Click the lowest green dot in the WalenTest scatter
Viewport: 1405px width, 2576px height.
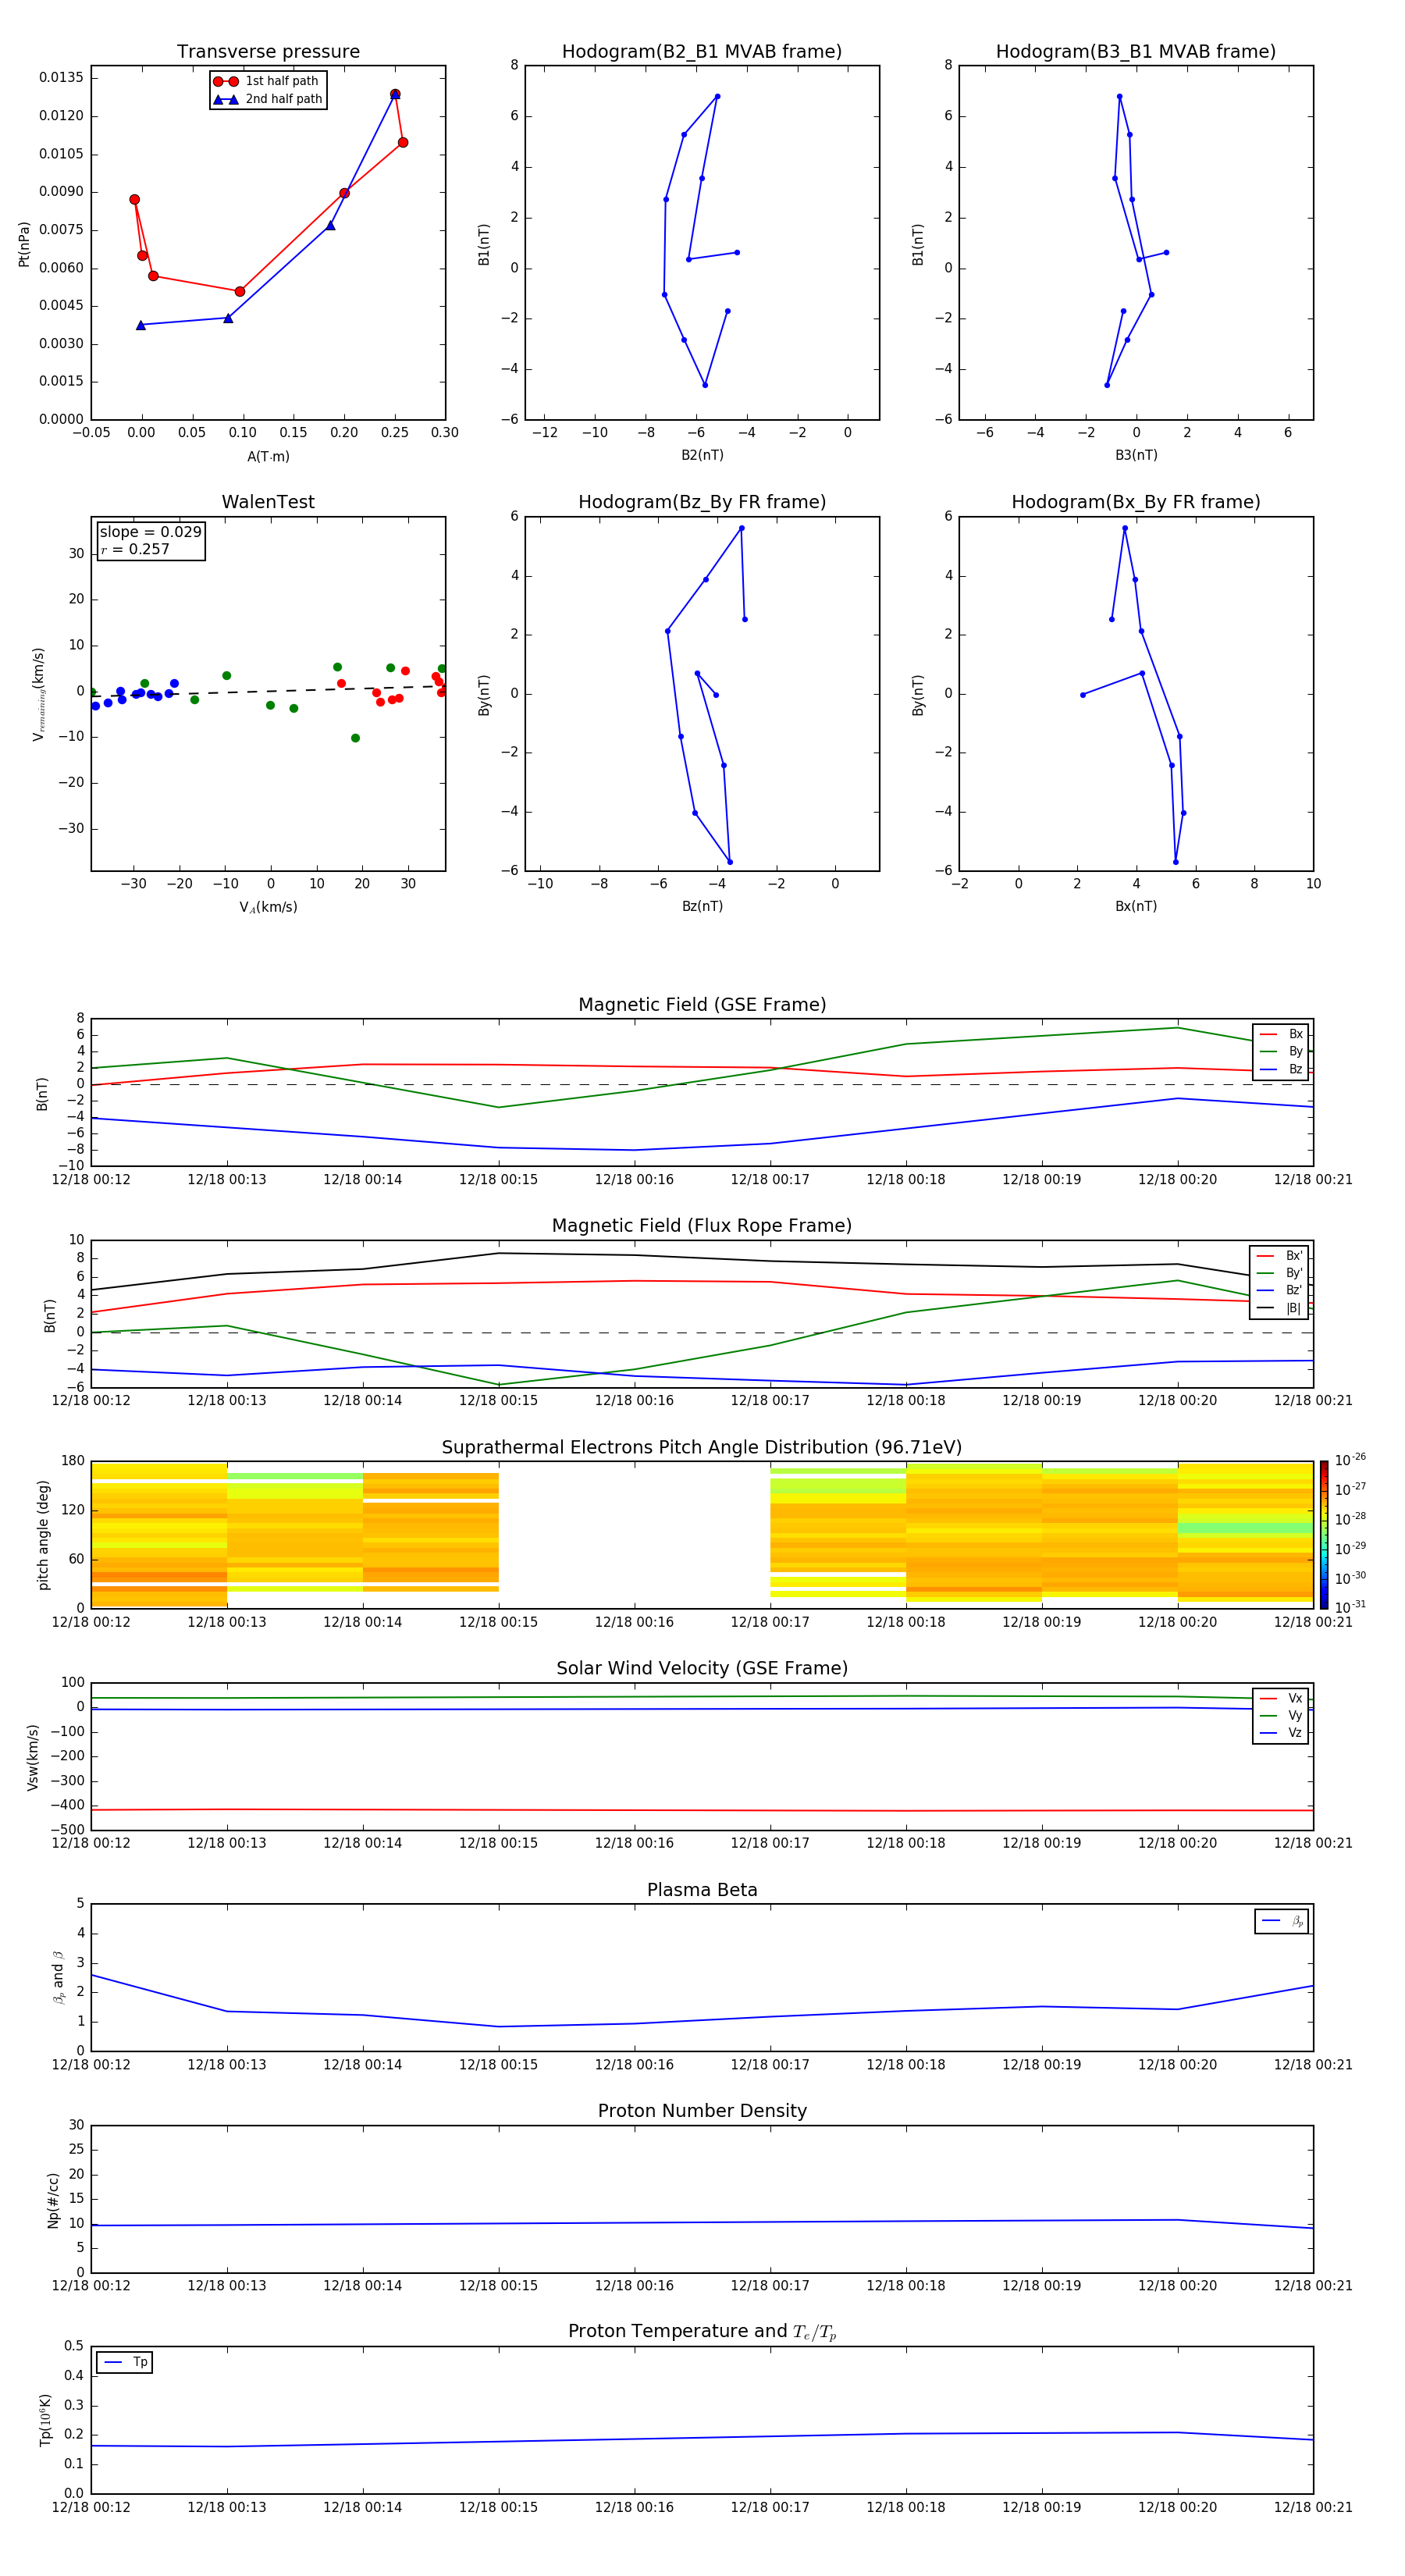coord(355,738)
